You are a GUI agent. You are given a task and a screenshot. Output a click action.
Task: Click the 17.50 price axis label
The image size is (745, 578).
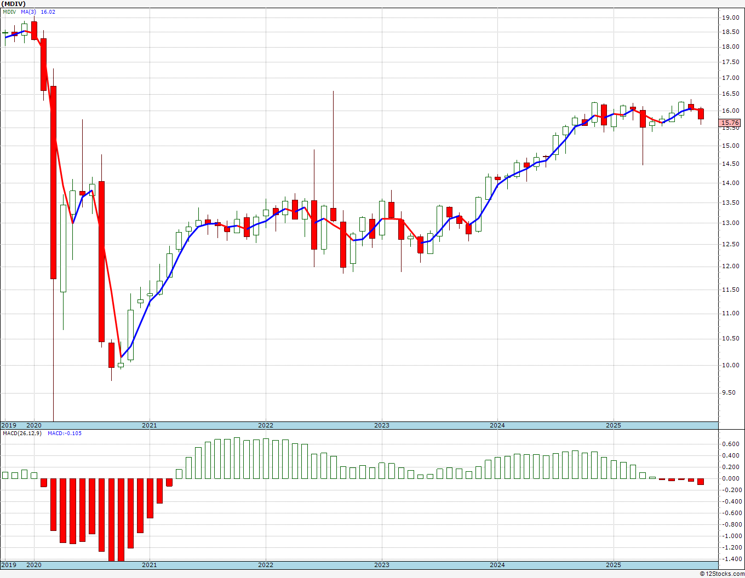tap(730, 62)
